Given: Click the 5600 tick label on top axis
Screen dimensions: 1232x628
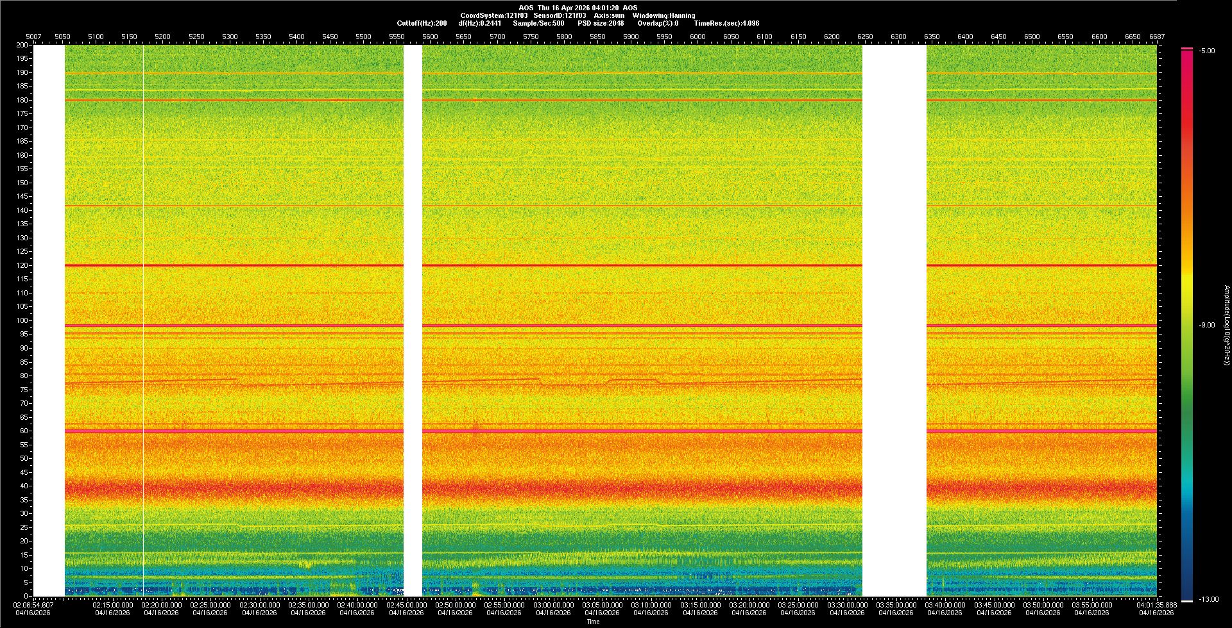Looking at the screenshot, I should click(x=430, y=37).
